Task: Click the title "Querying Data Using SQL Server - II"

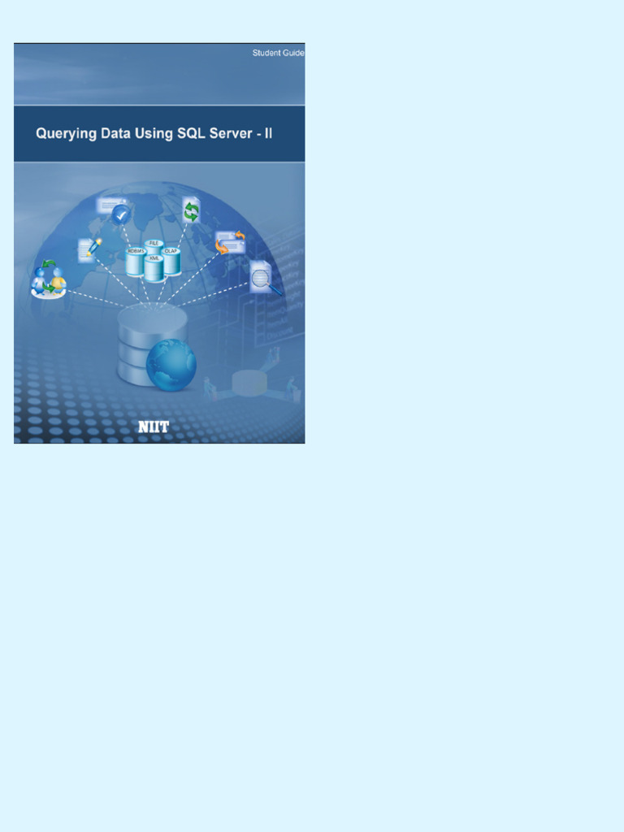Action: point(154,133)
